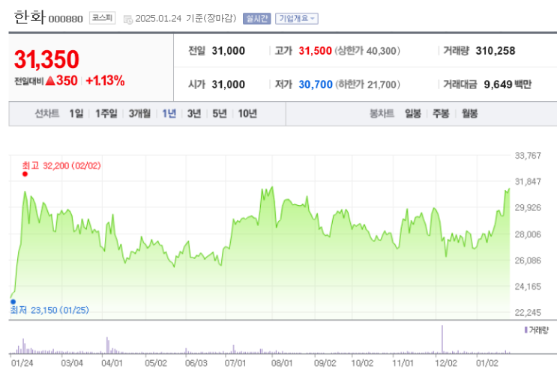Click the 최고 32,200 (02/02) label

[x=61, y=165]
